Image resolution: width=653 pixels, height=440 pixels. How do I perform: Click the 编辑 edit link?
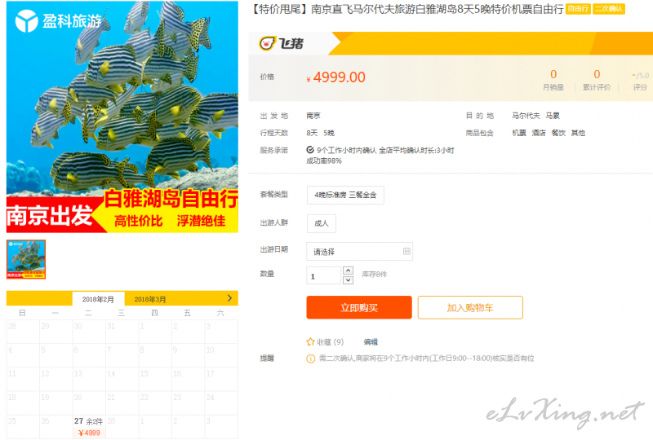(x=371, y=342)
